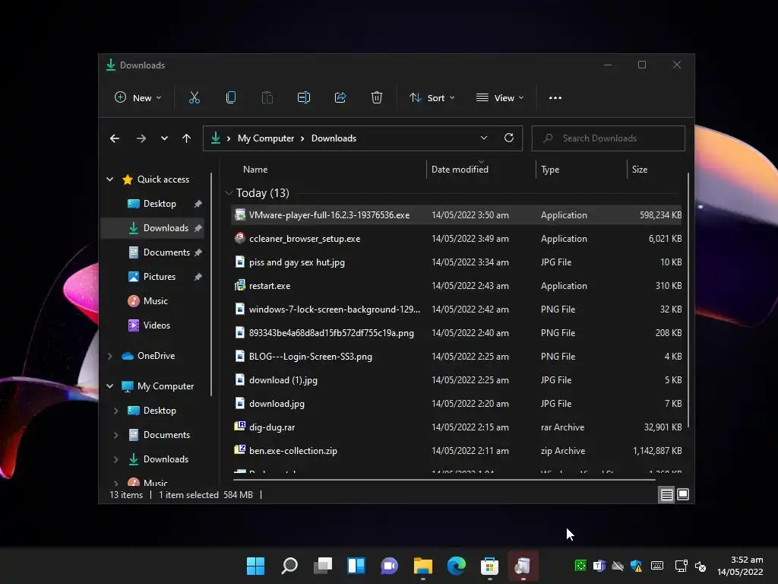Click the Paste clipboard icon
The width and height of the screenshot is (778, 584).
(x=267, y=98)
